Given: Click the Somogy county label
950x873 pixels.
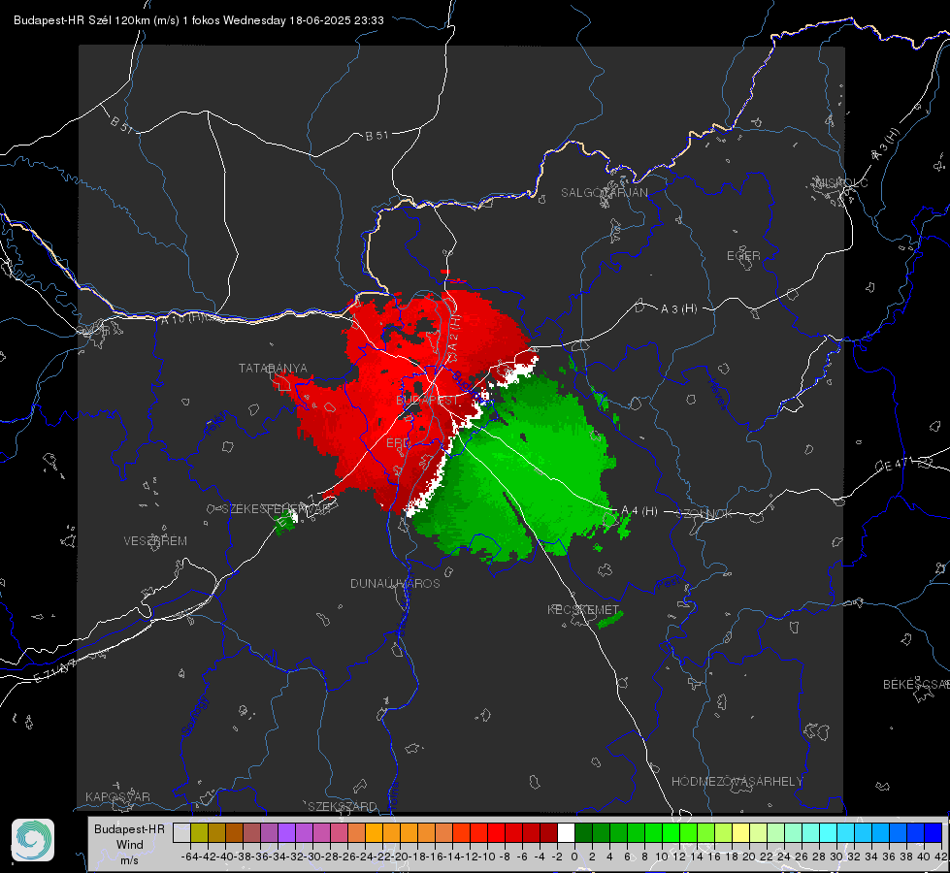Looking at the screenshot, I should [x=195, y=716].
